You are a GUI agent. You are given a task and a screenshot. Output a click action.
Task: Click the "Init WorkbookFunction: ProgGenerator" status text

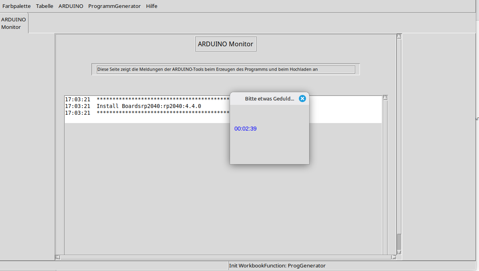click(x=277, y=265)
